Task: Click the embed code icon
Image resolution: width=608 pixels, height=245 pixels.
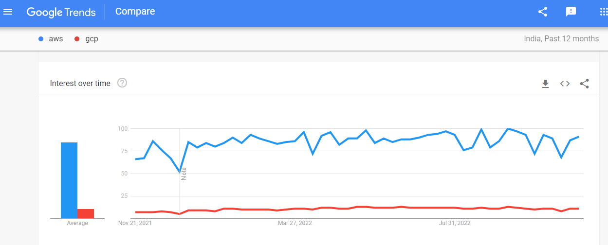Action: (x=565, y=84)
